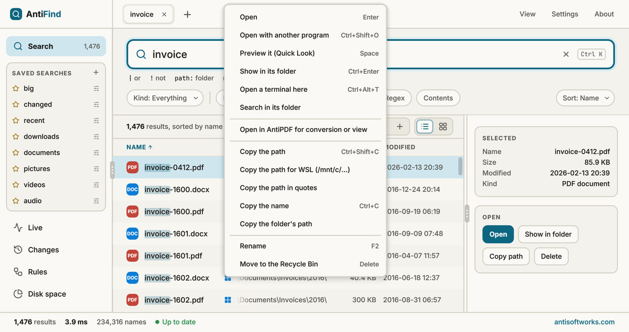
Task: Close the invoice tab
Action: (164, 14)
